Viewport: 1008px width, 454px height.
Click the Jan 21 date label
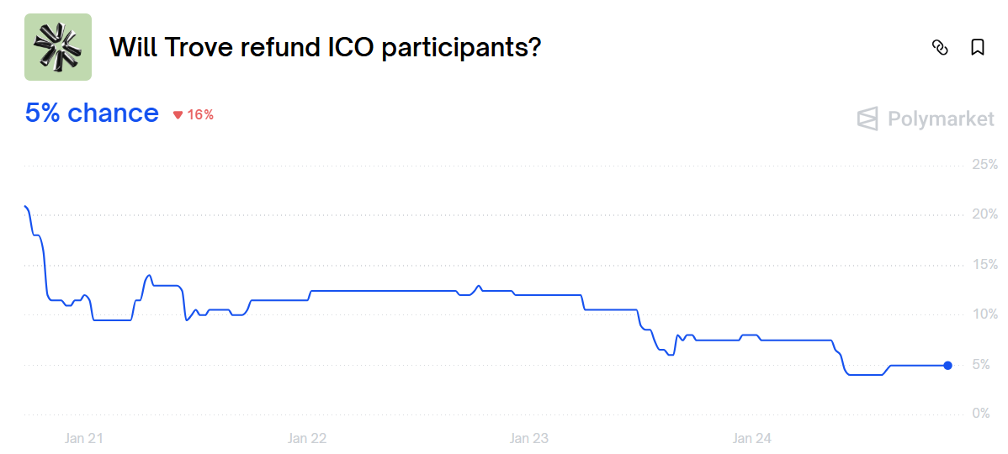[84, 438]
